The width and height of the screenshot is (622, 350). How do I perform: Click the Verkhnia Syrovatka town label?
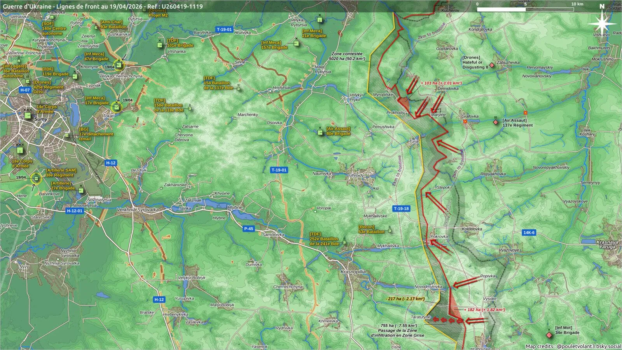(138, 210)
